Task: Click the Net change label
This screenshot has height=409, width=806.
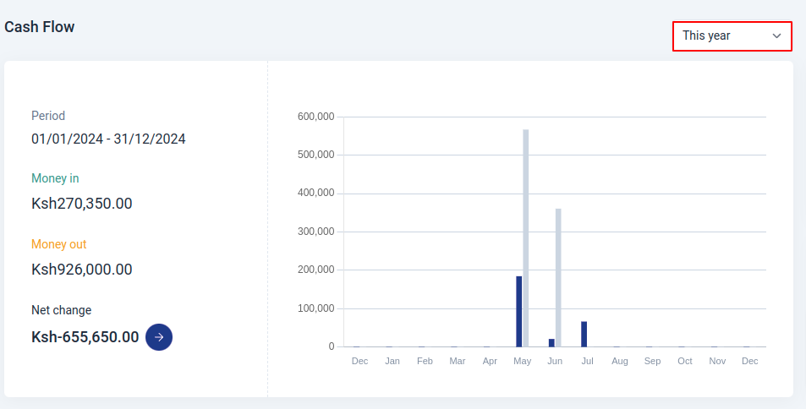Action: click(x=61, y=310)
